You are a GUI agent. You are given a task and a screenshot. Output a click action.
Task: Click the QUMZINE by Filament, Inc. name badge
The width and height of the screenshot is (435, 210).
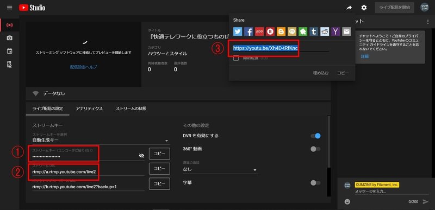click(x=377, y=184)
